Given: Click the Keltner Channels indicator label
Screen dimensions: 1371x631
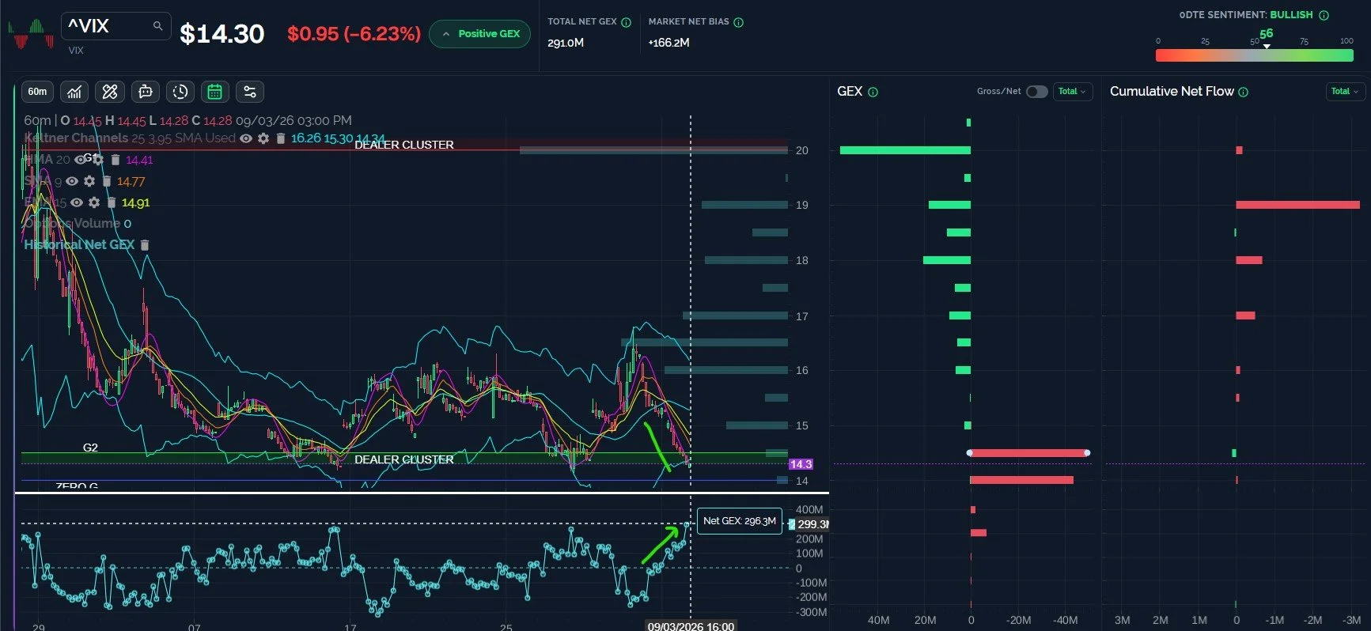Looking at the screenshot, I should coord(76,138).
